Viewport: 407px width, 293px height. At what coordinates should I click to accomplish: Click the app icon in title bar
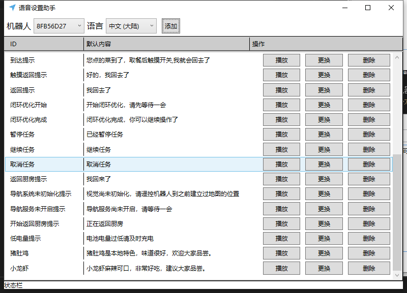click(12, 8)
